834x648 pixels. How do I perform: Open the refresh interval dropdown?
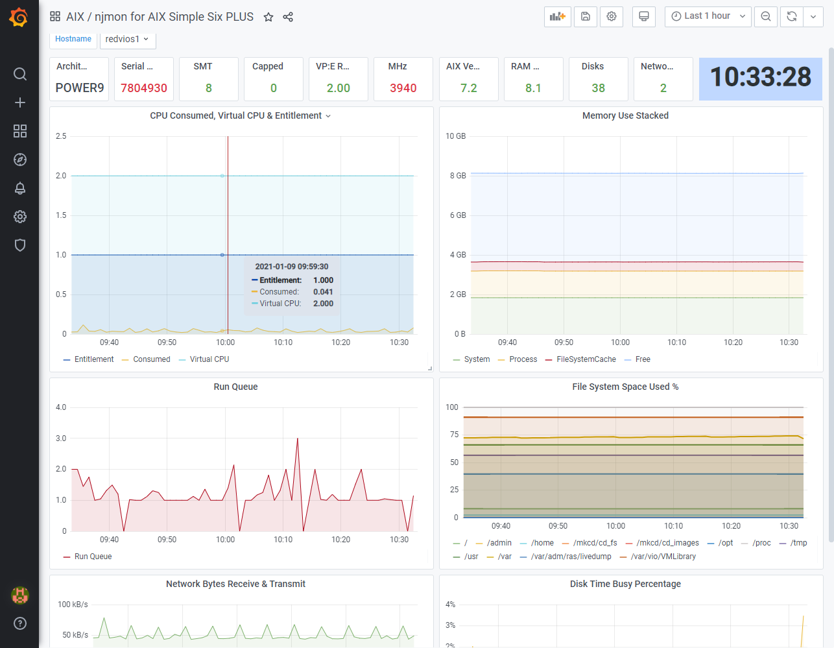[813, 16]
